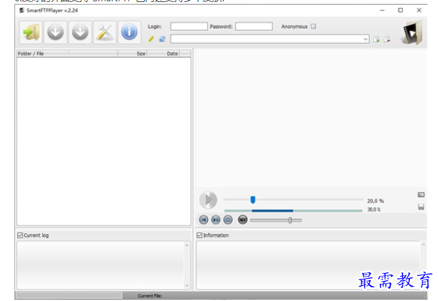438x301 pixels.
Task: Toggle the Information checkbox
Action: click(199, 235)
